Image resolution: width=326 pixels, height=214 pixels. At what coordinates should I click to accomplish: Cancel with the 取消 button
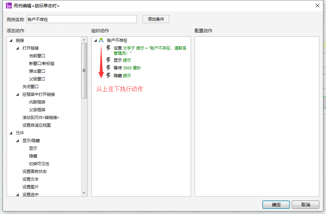305,205
